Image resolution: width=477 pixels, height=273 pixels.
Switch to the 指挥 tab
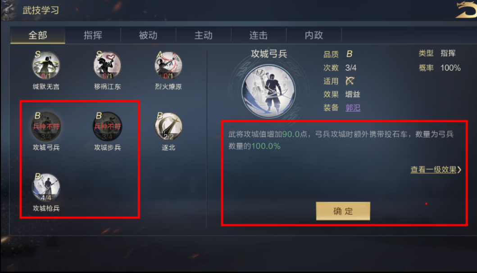tap(93, 35)
